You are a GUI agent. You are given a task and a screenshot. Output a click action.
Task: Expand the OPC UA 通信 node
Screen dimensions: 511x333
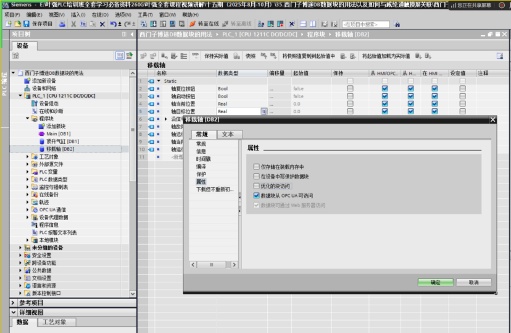tap(28, 209)
